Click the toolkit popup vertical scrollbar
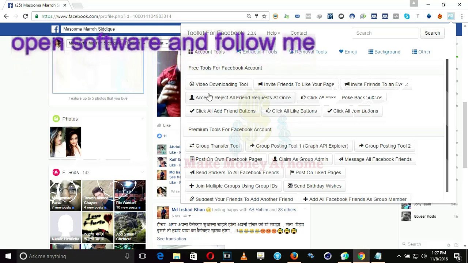Image resolution: width=468 pixels, height=263 pixels. (x=447, y=125)
